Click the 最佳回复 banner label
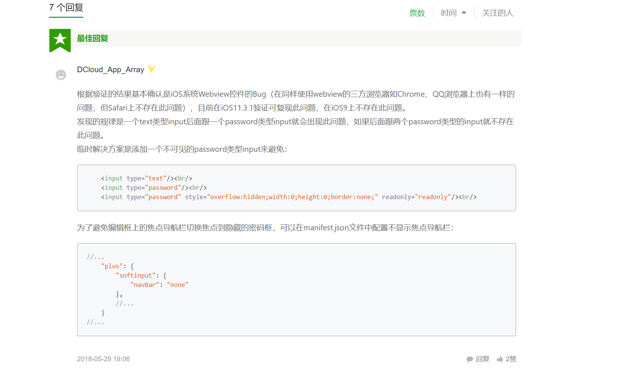Screen dimensions: 640x368 [x=93, y=38]
